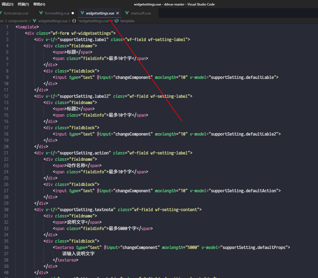This screenshot has width=318, height=278.
Task: Switch to the formcanvas.vue tab
Action: click(x=16, y=13)
